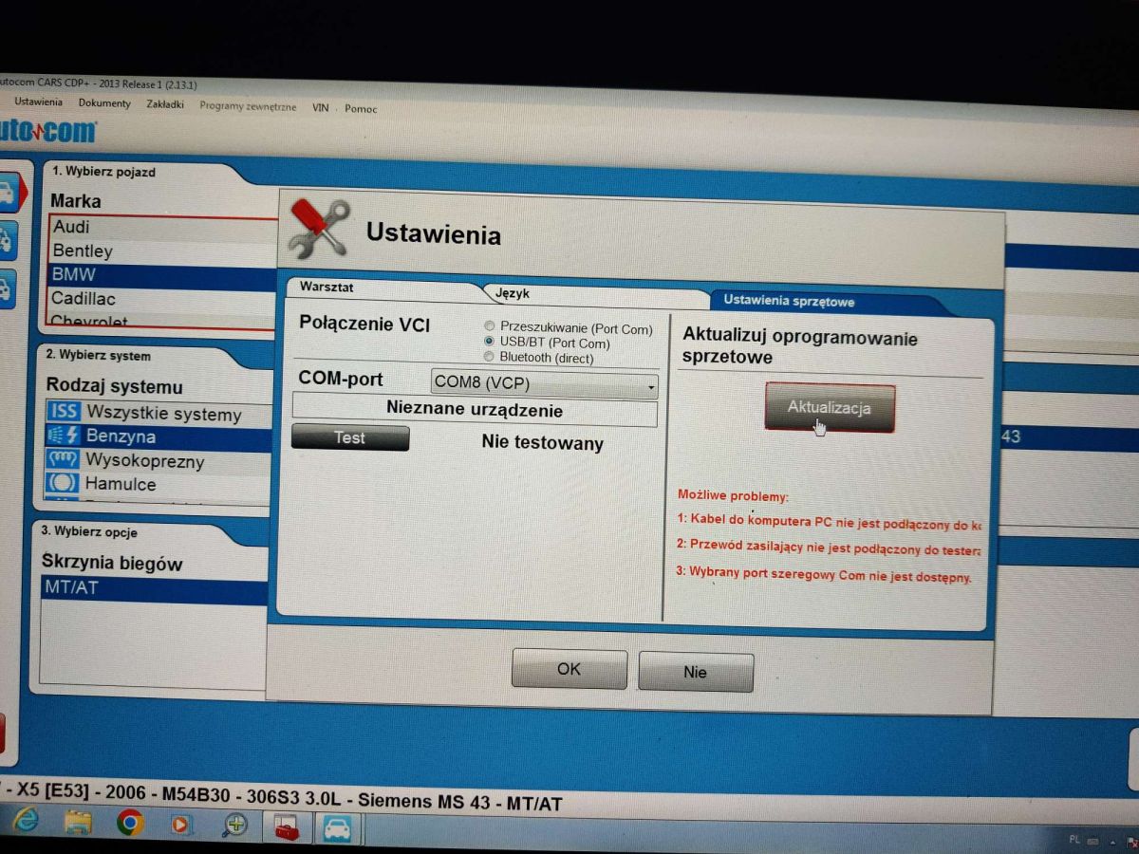Screen dimensions: 1139x854
Task: Click the third vehicle icon in left sidebar
Action: [6, 288]
